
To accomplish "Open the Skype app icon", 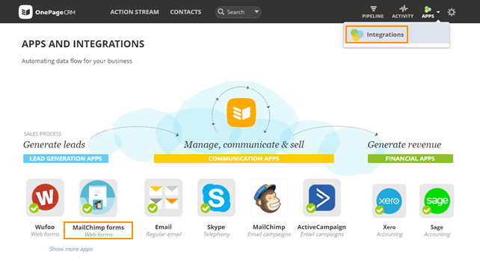I will tap(216, 197).
